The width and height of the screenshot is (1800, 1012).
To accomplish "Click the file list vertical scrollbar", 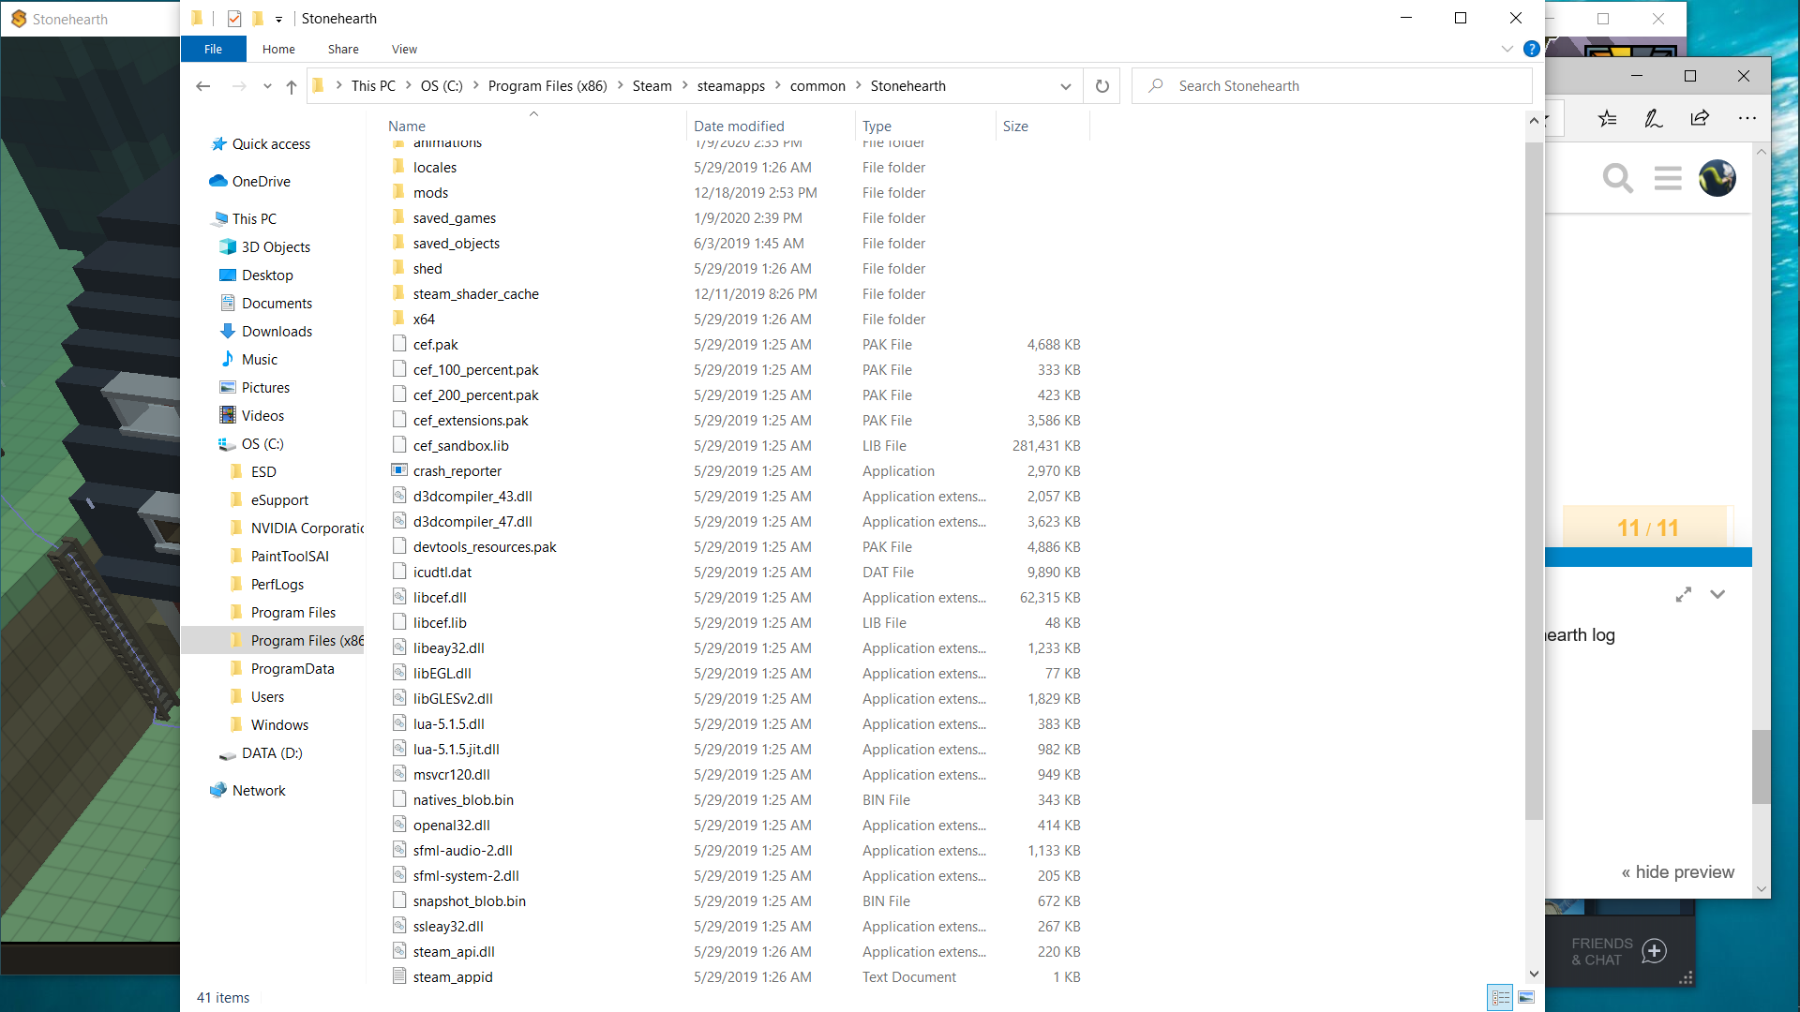I will click(1534, 482).
